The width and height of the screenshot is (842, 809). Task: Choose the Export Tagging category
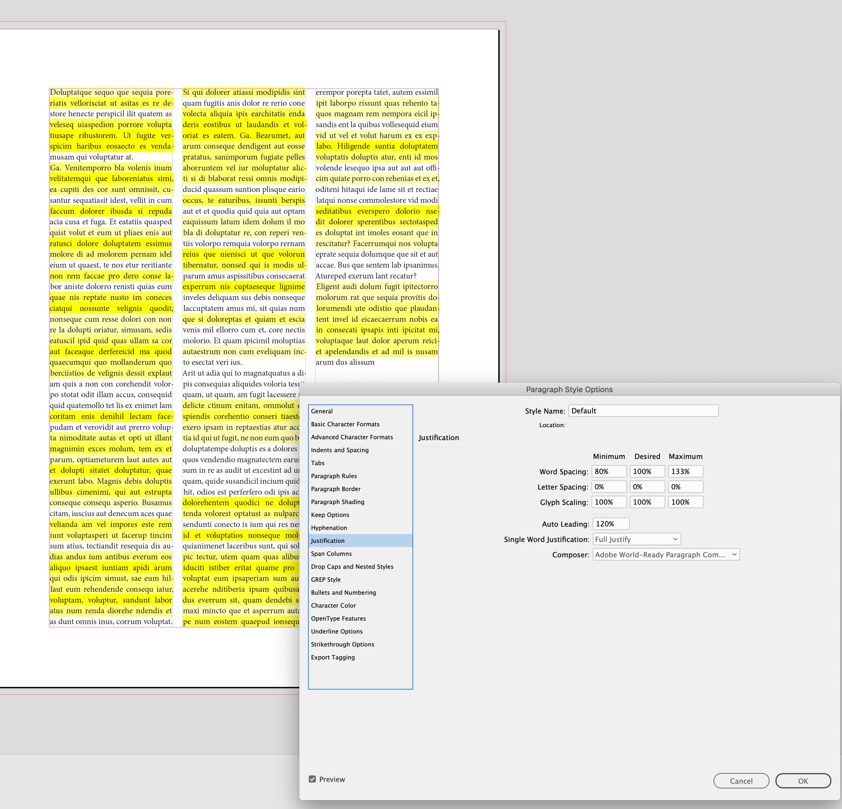pyautogui.click(x=333, y=657)
